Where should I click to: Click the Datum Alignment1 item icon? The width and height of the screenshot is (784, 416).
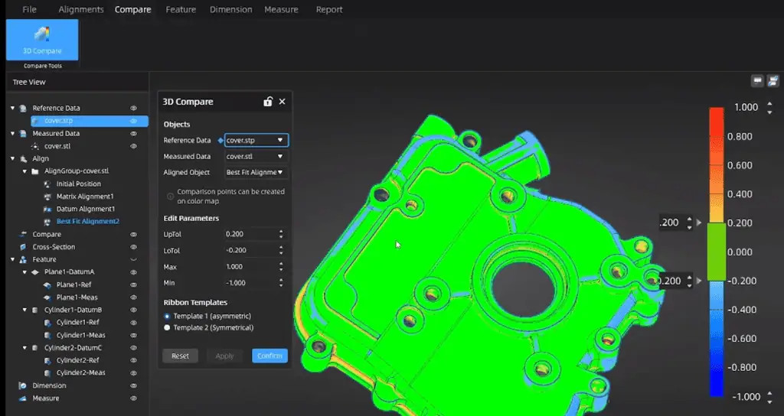tap(47, 209)
